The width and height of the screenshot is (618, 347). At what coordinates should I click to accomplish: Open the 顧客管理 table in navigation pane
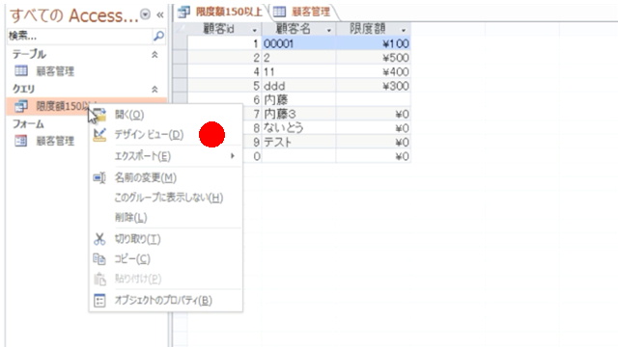55,71
